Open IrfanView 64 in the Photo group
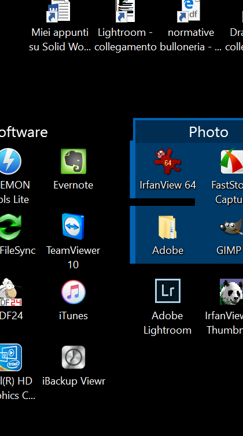 [168, 161]
